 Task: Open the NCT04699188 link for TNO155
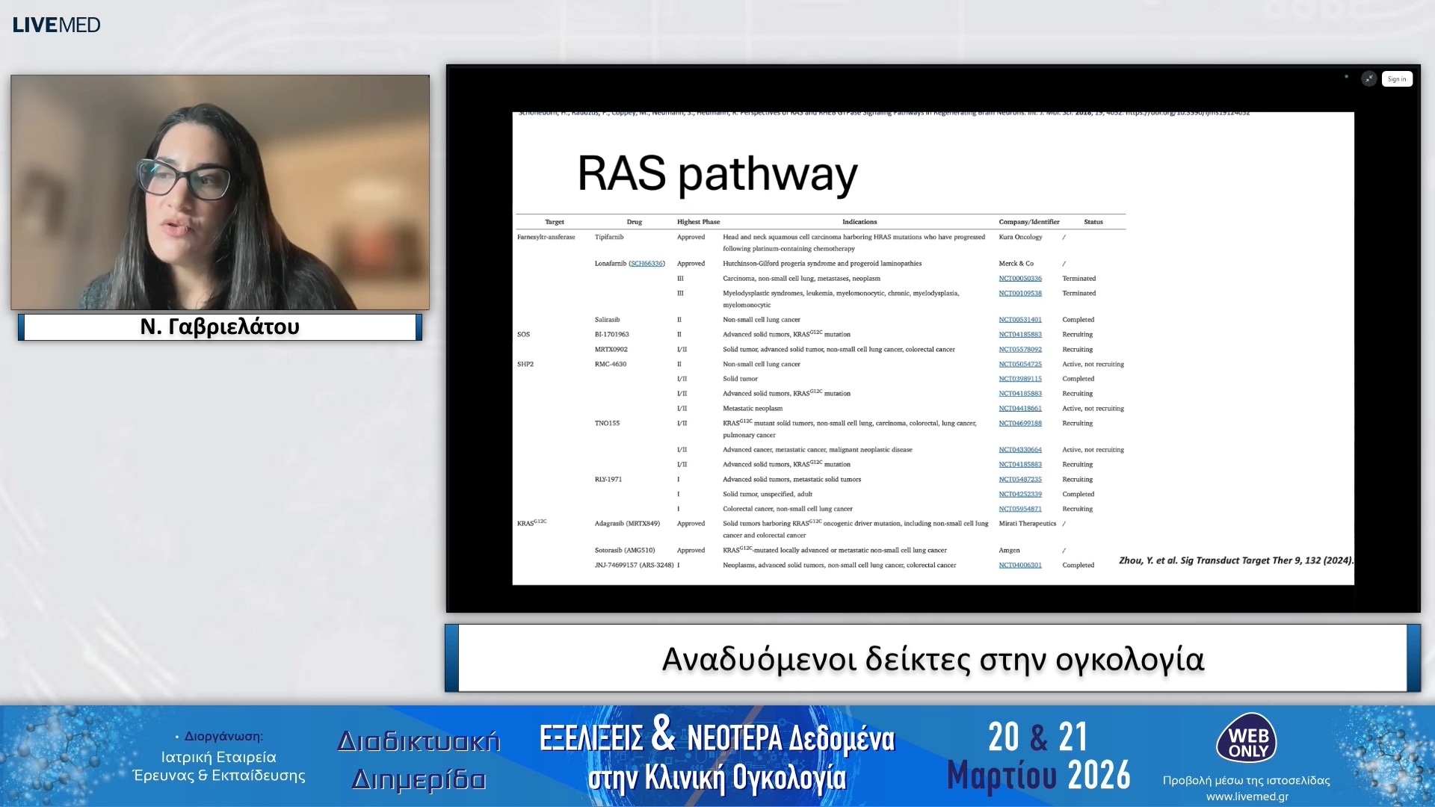tap(1019, 424)
